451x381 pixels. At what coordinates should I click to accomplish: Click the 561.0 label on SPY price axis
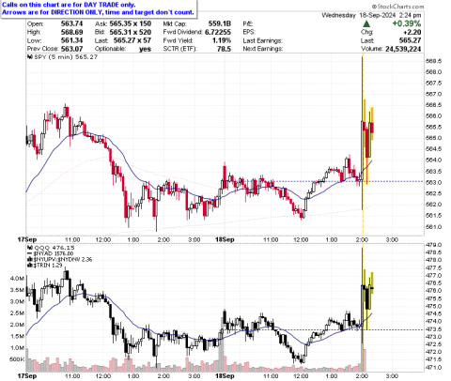click(433, 226)
